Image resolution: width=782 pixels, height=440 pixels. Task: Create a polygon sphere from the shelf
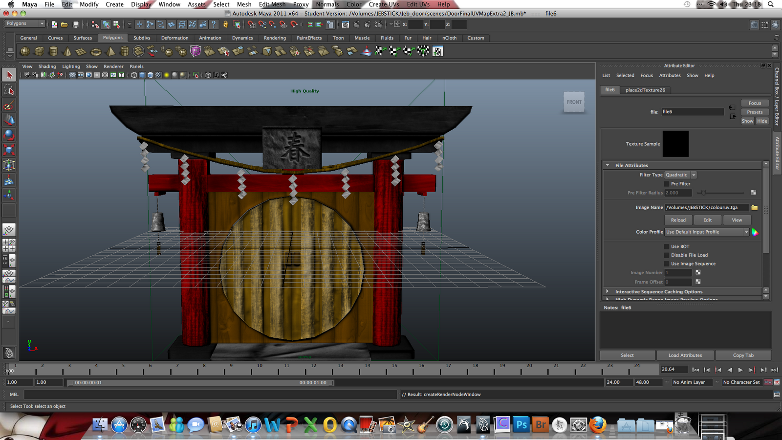(x=25, y=51)
